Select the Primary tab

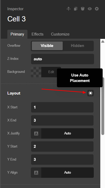17,34
